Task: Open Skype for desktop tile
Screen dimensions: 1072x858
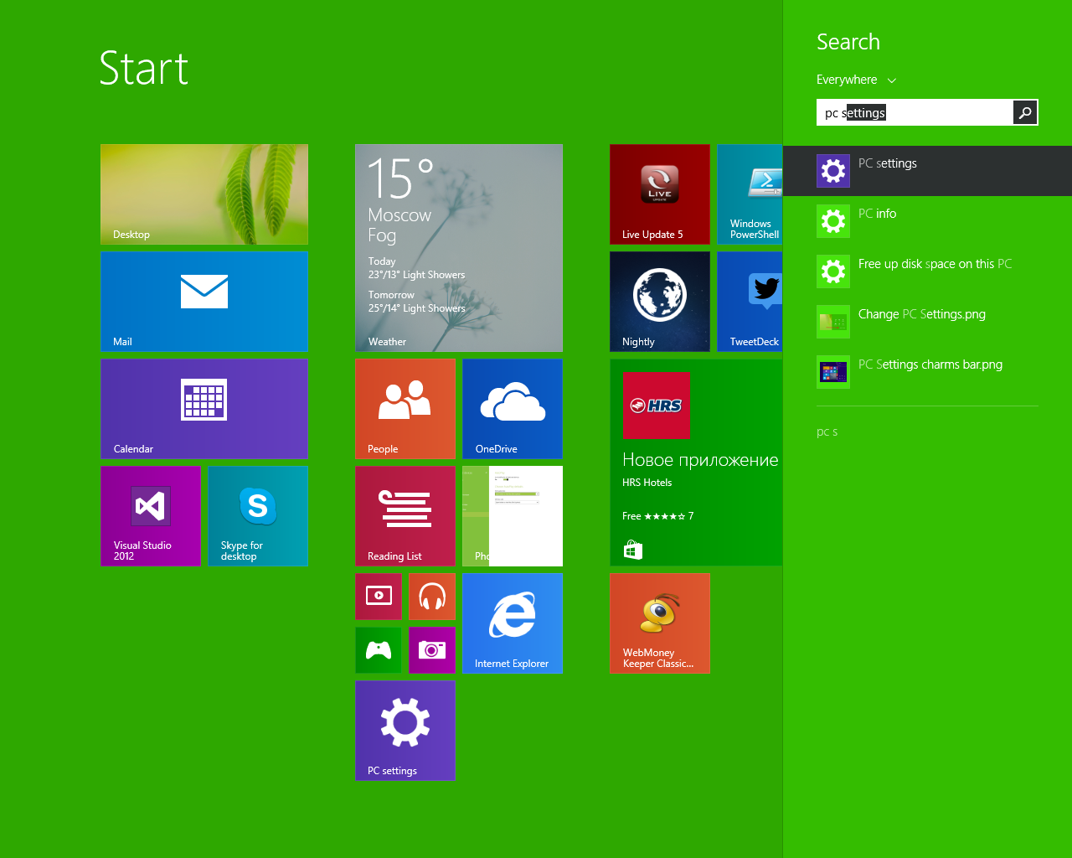Action: [x=258, y=516]
